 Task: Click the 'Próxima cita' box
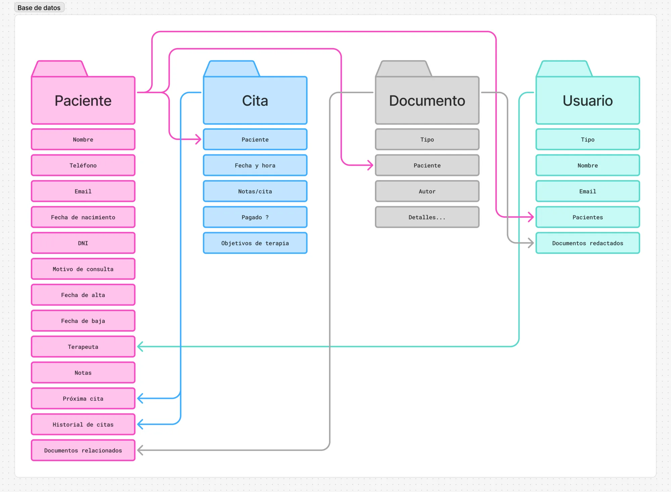point(83,398)
